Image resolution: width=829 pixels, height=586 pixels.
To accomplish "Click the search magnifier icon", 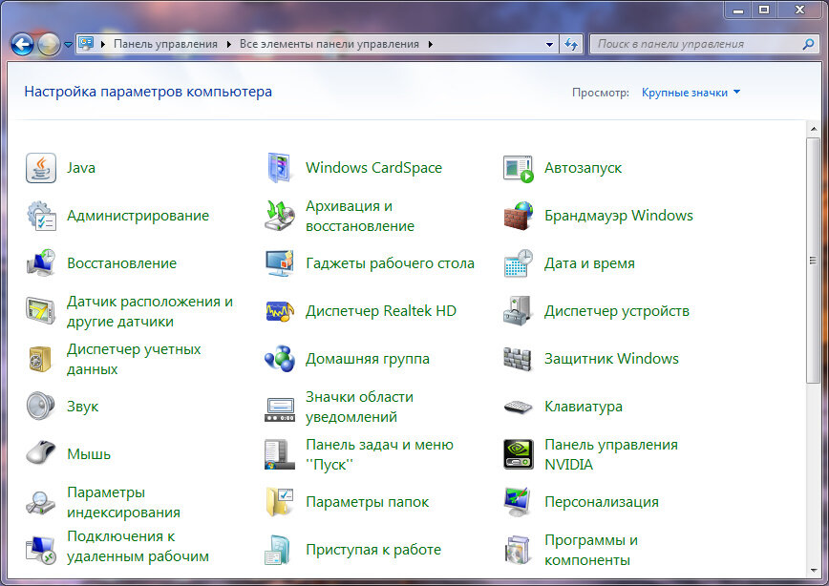I will coord(808,45).
